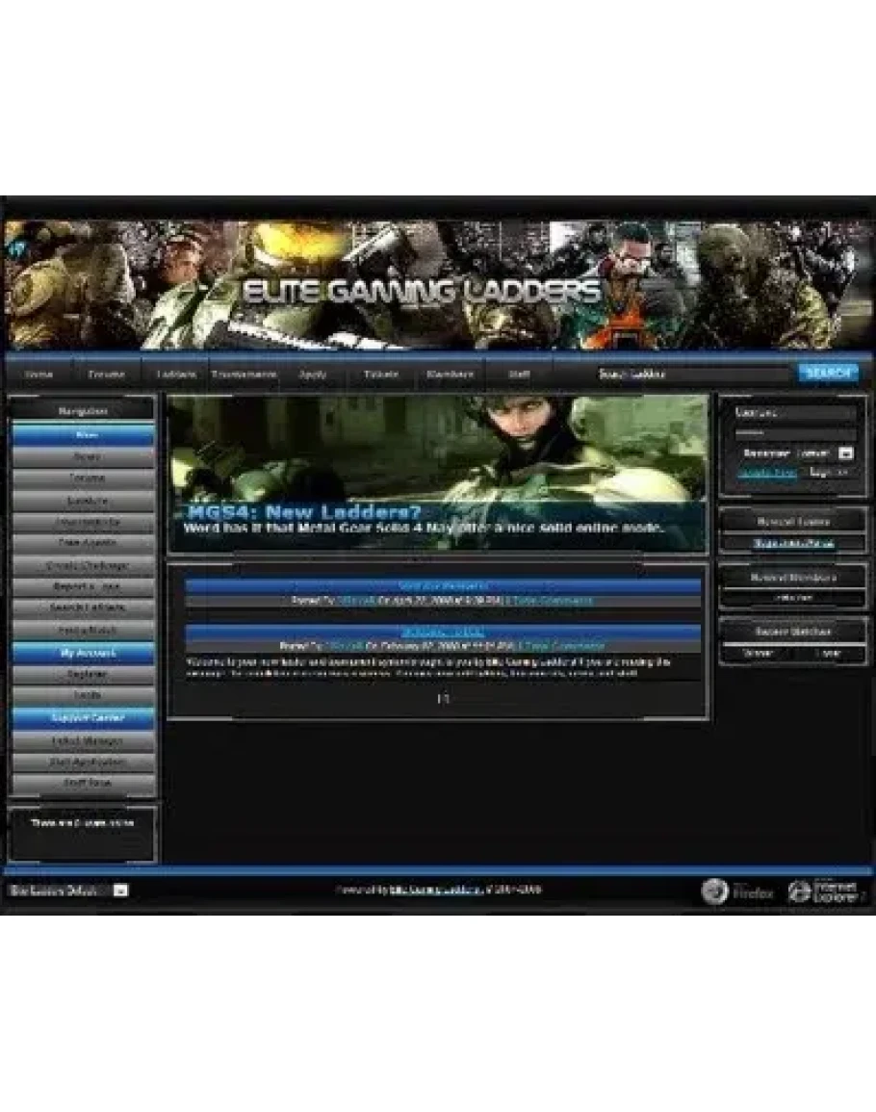876x1112 pixels.
Task: Open the MGS4 New Ladders featured banner
Action: click(437, 474)
